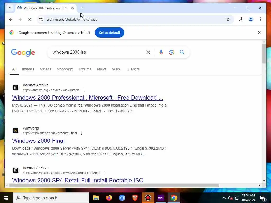Image resolution: width=271 pixels, height=203 pixels.
Task: Switch to the Shopping tab
Action: (65, 69)
